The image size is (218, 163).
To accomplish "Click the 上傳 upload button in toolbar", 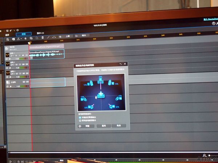I will [66, 36].
